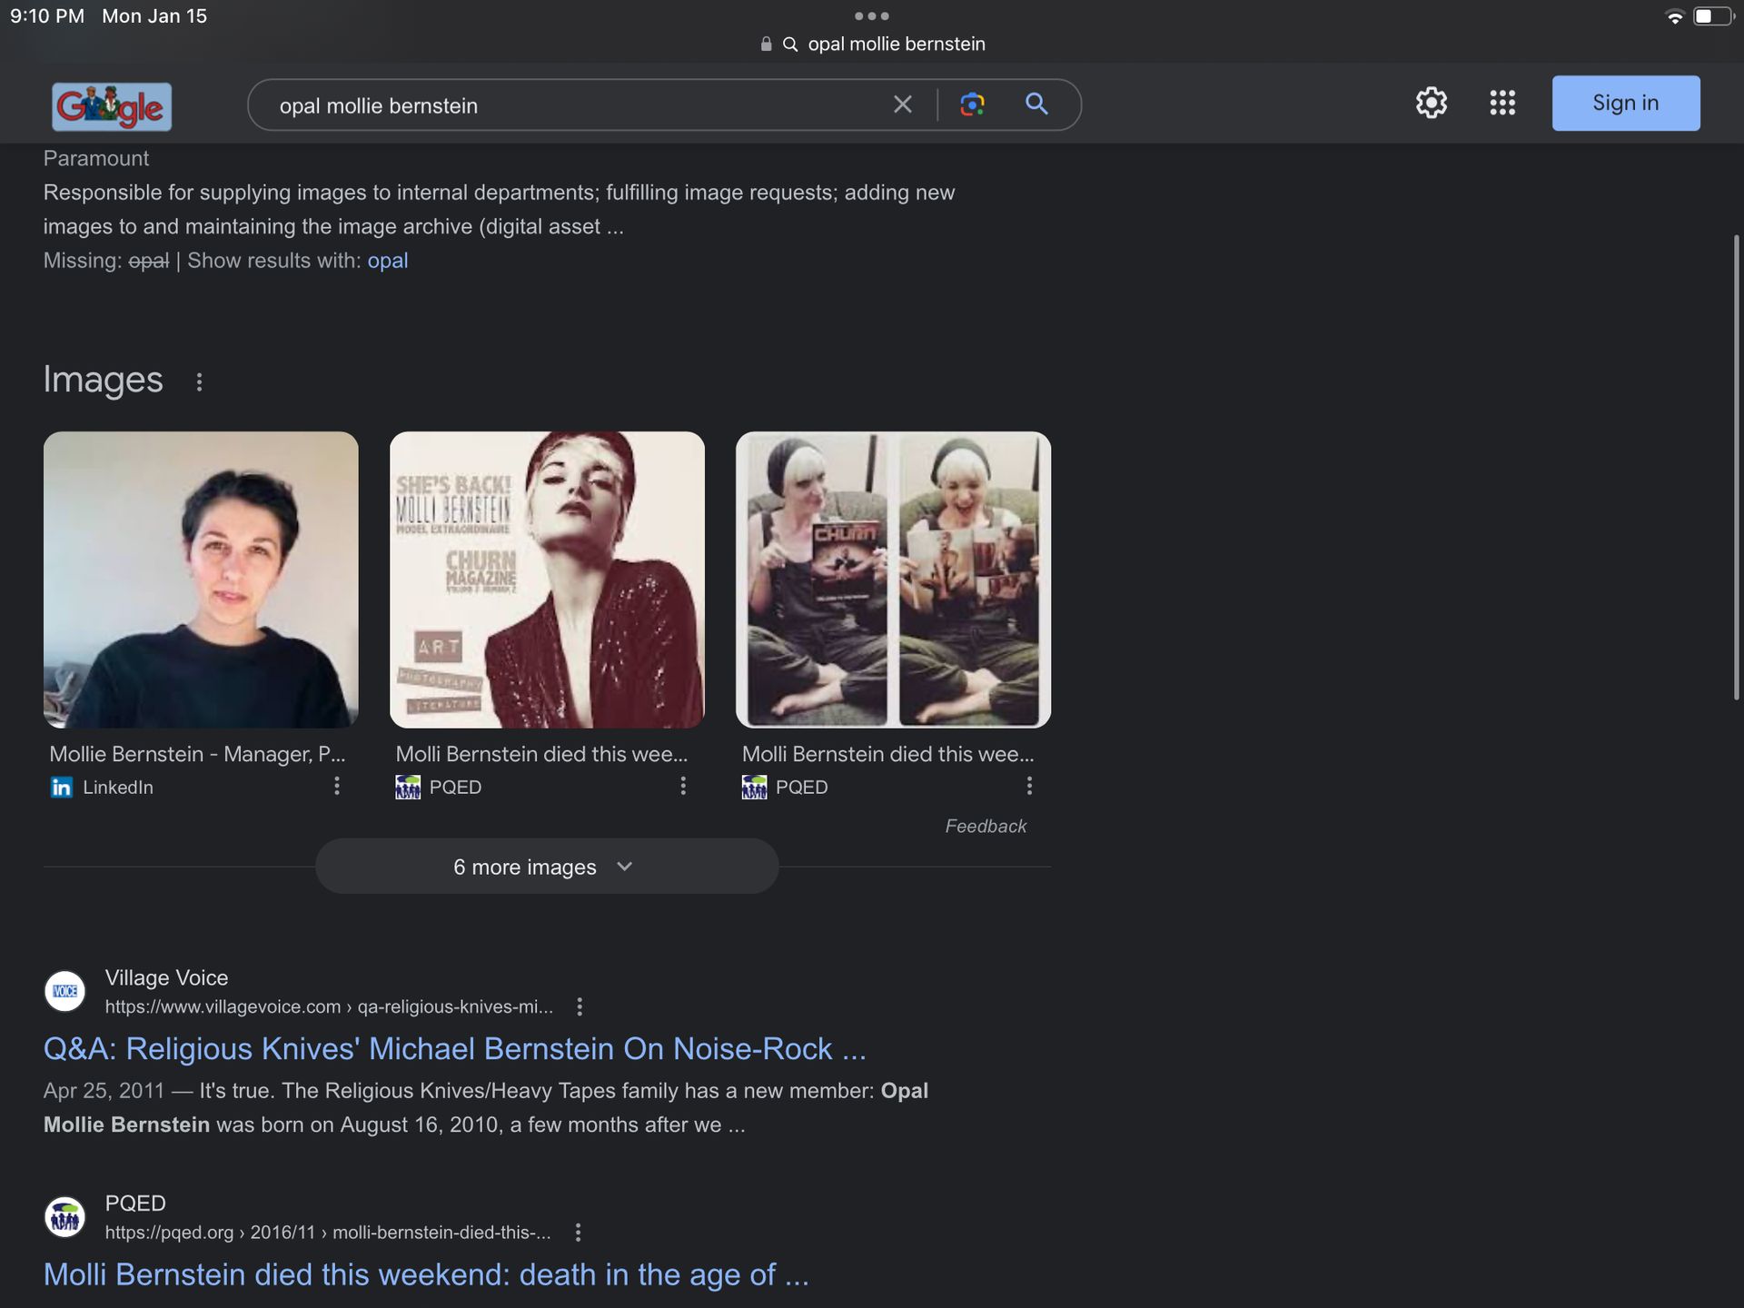The image size is (1744, 1308).
Task: Clear the search query with X
Action: (x=902, y=104)
